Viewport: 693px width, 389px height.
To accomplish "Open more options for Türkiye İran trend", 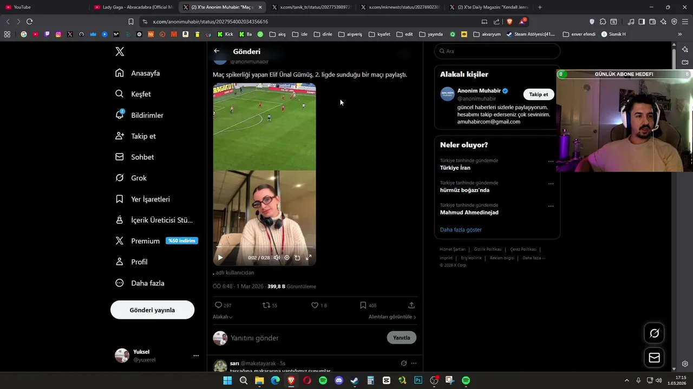I will (551, 161).
